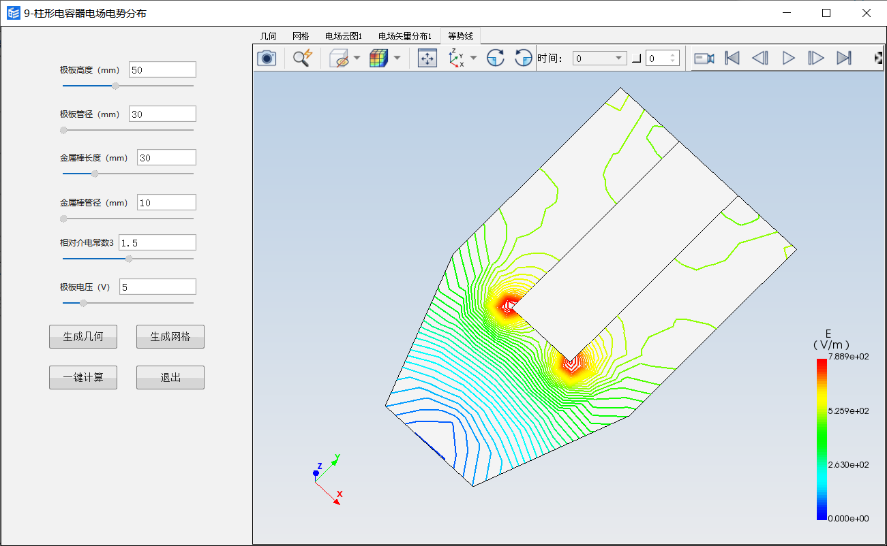Click the 极板电压（V） label
This screenshot has height=546, width=887.
click(85, 287)
